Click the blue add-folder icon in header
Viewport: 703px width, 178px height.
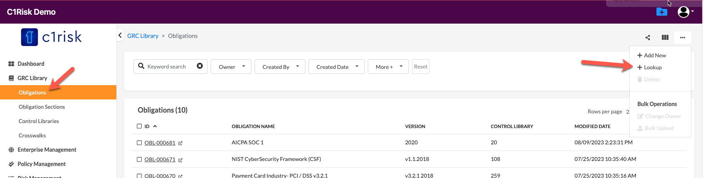coord(661,12)
